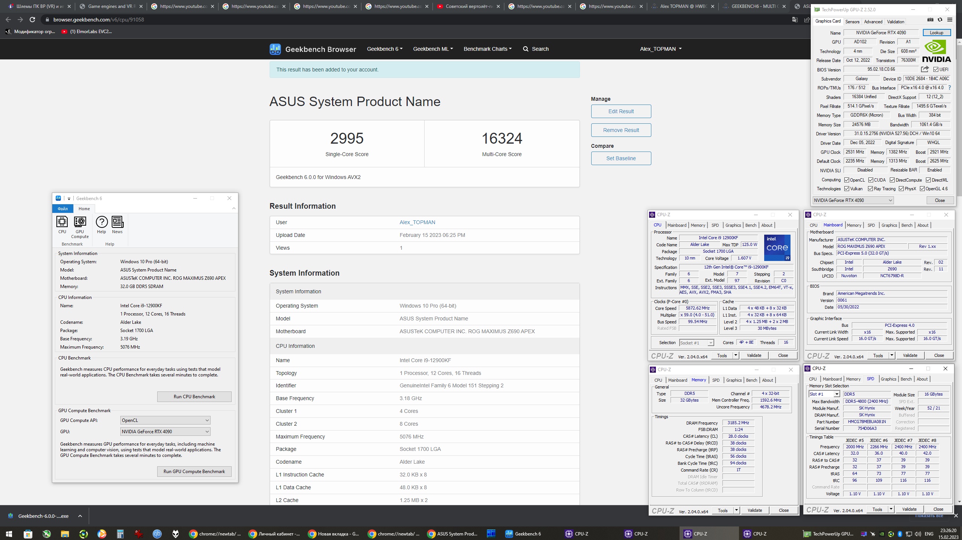Click Run GPU Compute Benchmark

coord(194,472)
